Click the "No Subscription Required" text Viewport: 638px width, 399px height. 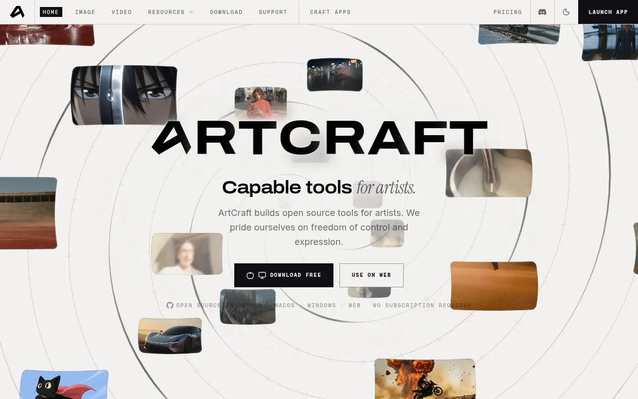(x=422, y=305)
